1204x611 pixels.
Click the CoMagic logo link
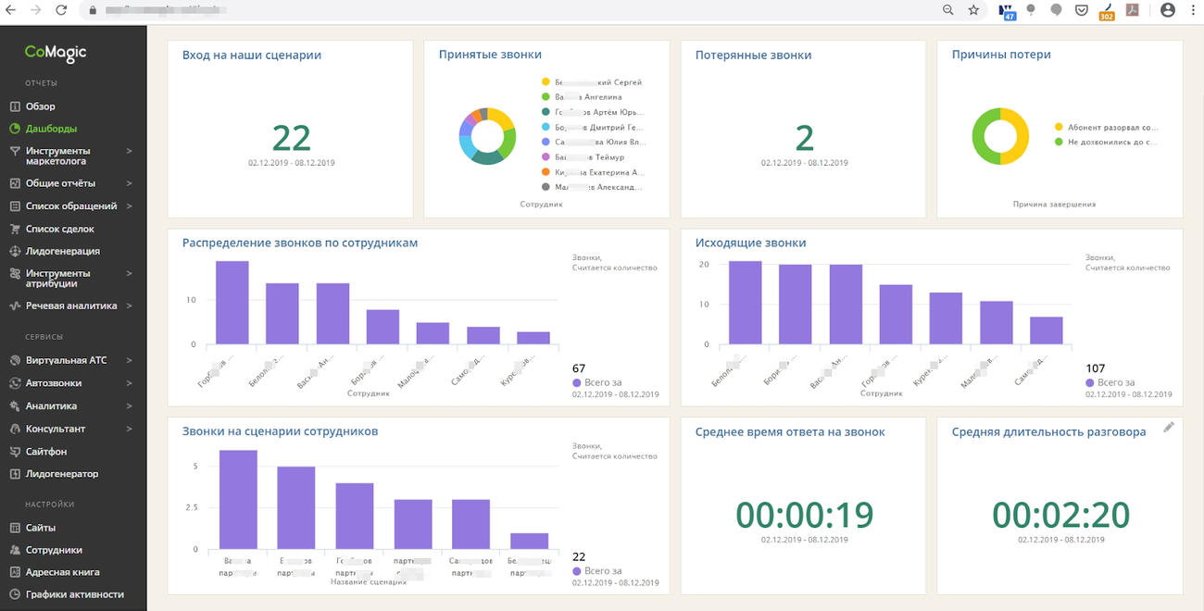pos(56,53)
